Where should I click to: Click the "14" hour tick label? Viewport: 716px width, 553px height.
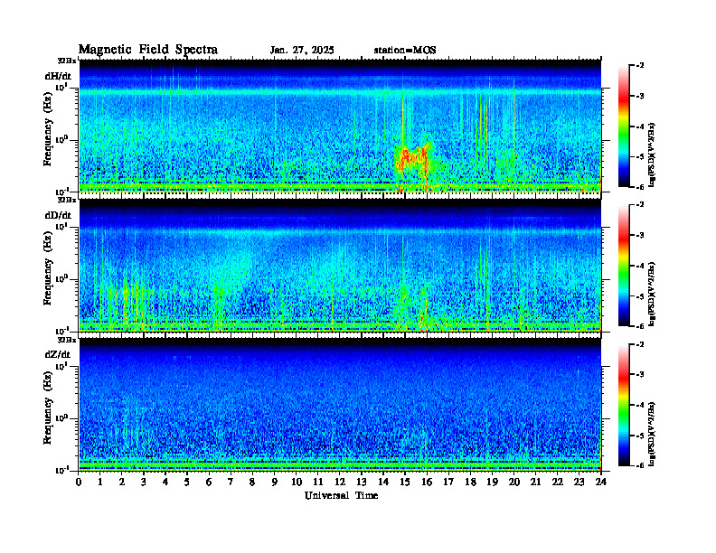tap(383, 483)
